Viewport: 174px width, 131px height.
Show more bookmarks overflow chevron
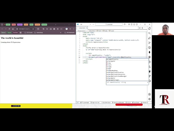click(61, 33)
